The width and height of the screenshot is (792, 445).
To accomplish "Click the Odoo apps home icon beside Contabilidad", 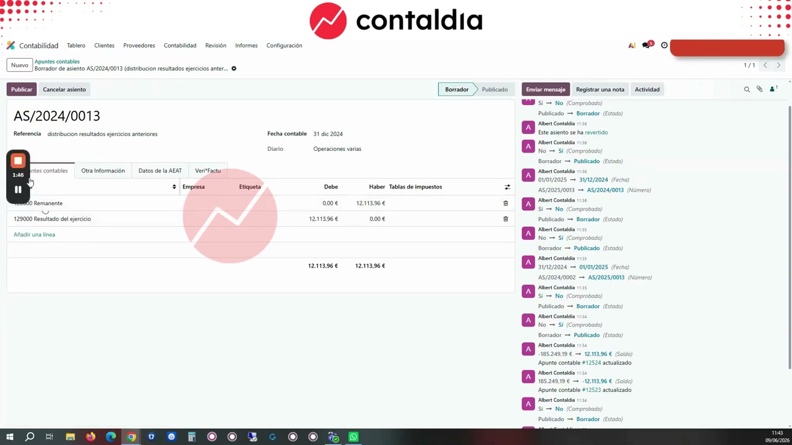I will click(11, 45).
